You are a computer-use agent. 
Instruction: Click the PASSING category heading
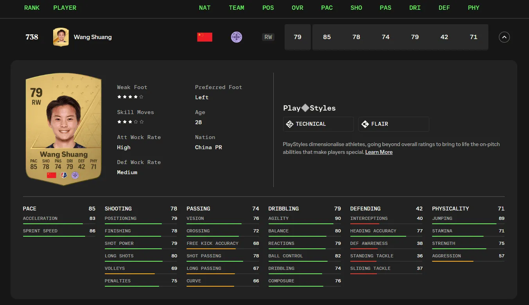198,209
